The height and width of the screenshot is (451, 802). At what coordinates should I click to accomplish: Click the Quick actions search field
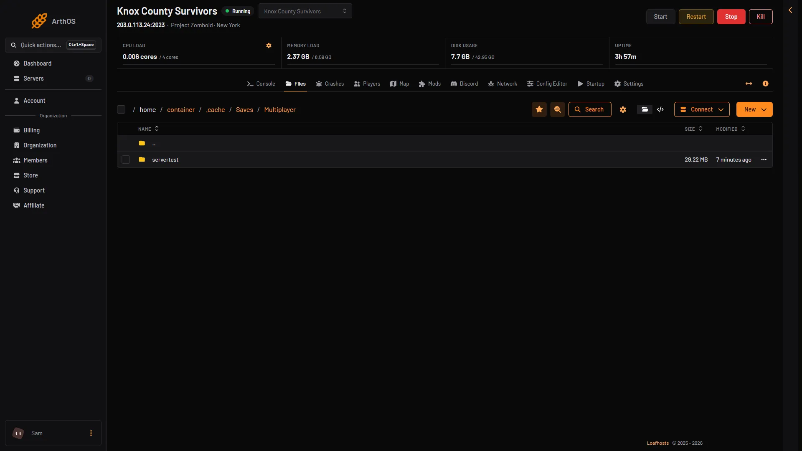[x=53, y=45]
